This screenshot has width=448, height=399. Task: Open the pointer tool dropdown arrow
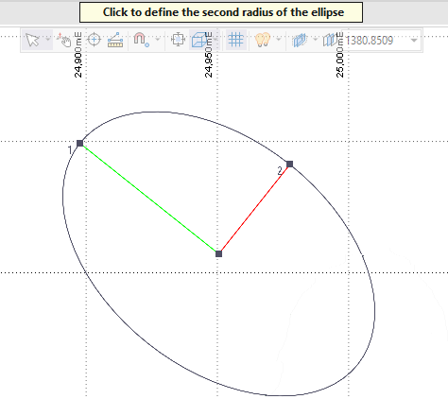tap(48, 40)
